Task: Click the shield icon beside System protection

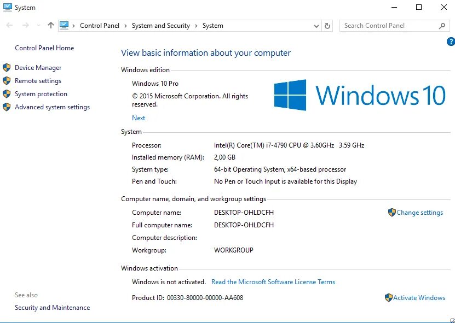Action: pos(7,94)
